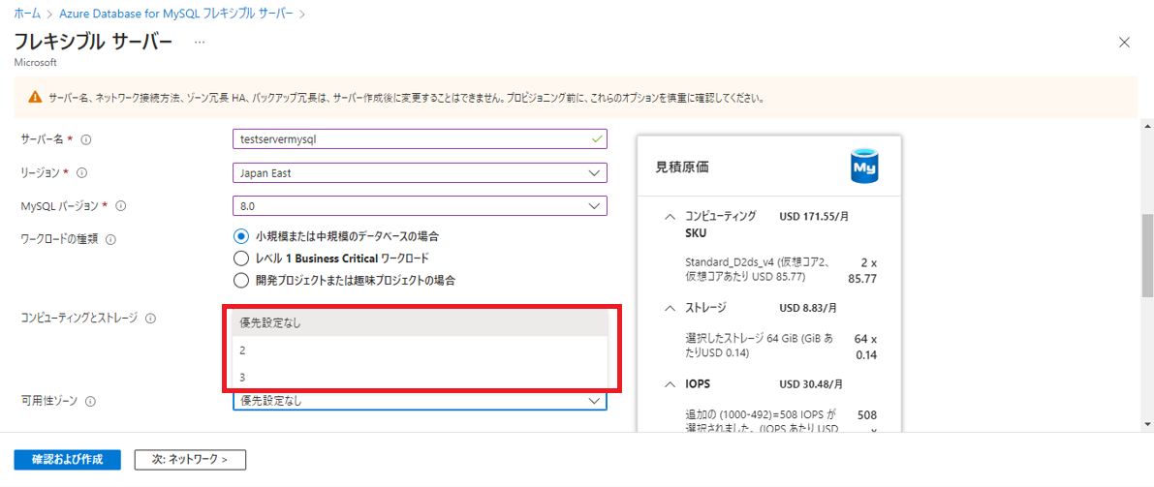Choose 優先設定なし in the zone list
The image size is (1154, 487).
420,323
